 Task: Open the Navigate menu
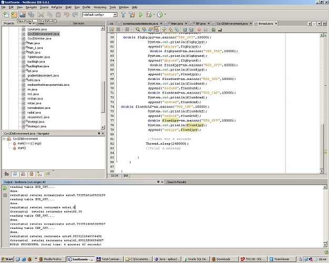(31, 7)
